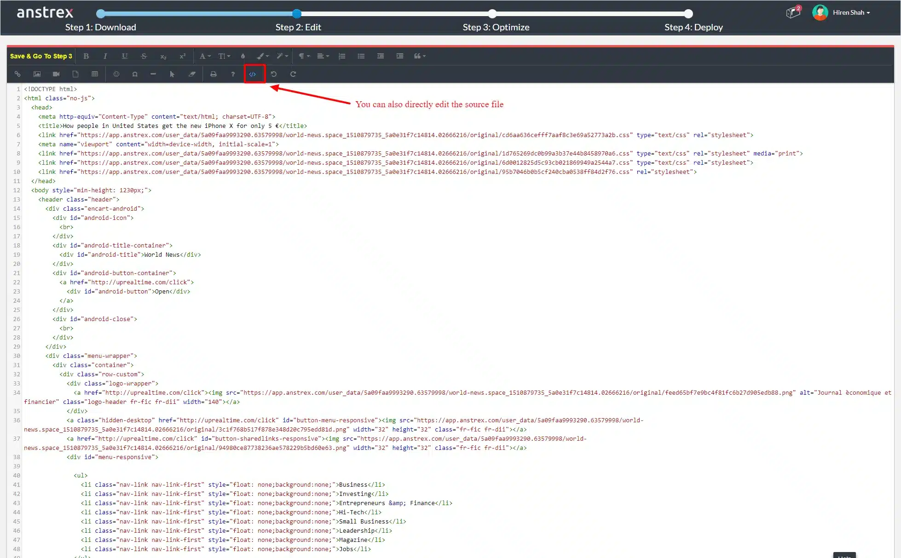Viewport: 901px width, 558px height.
Task: Click the upload file icon
Action: point(75,74)
